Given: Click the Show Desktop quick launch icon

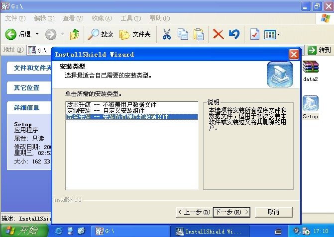Looking at the screenshot, I should [x=70, y=231].
